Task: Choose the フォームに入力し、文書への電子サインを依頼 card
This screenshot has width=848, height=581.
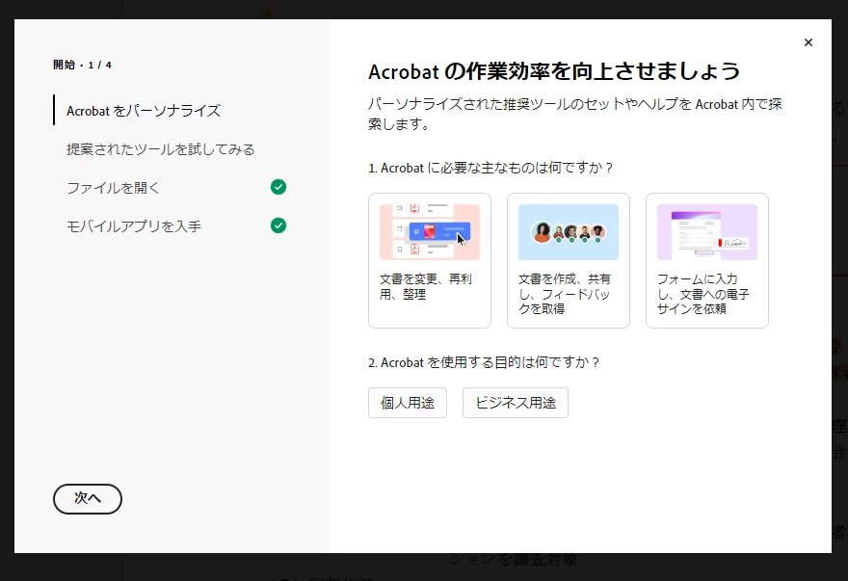Action: (707, 260)
